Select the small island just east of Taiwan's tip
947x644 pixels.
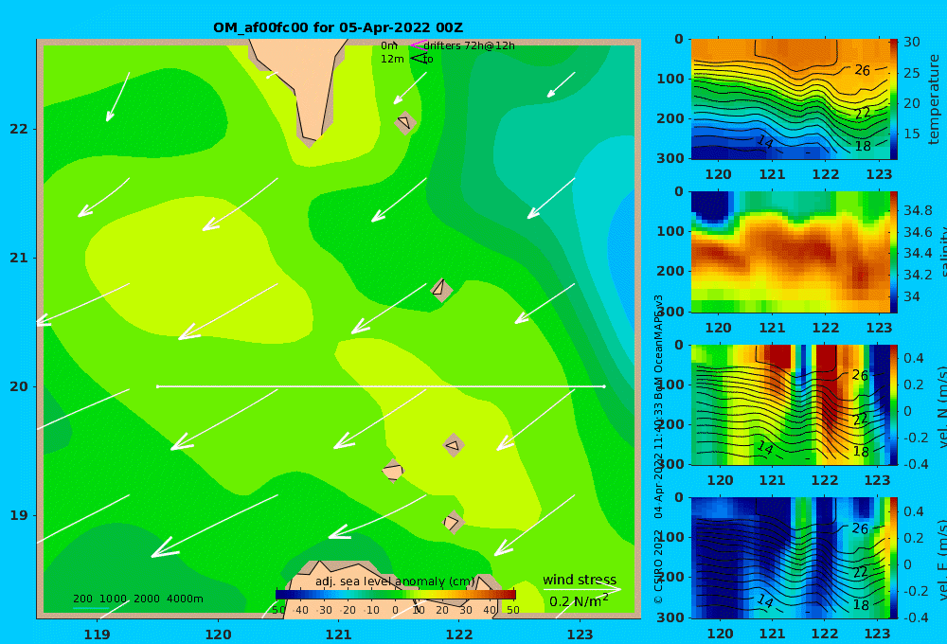tap(405, 122)
